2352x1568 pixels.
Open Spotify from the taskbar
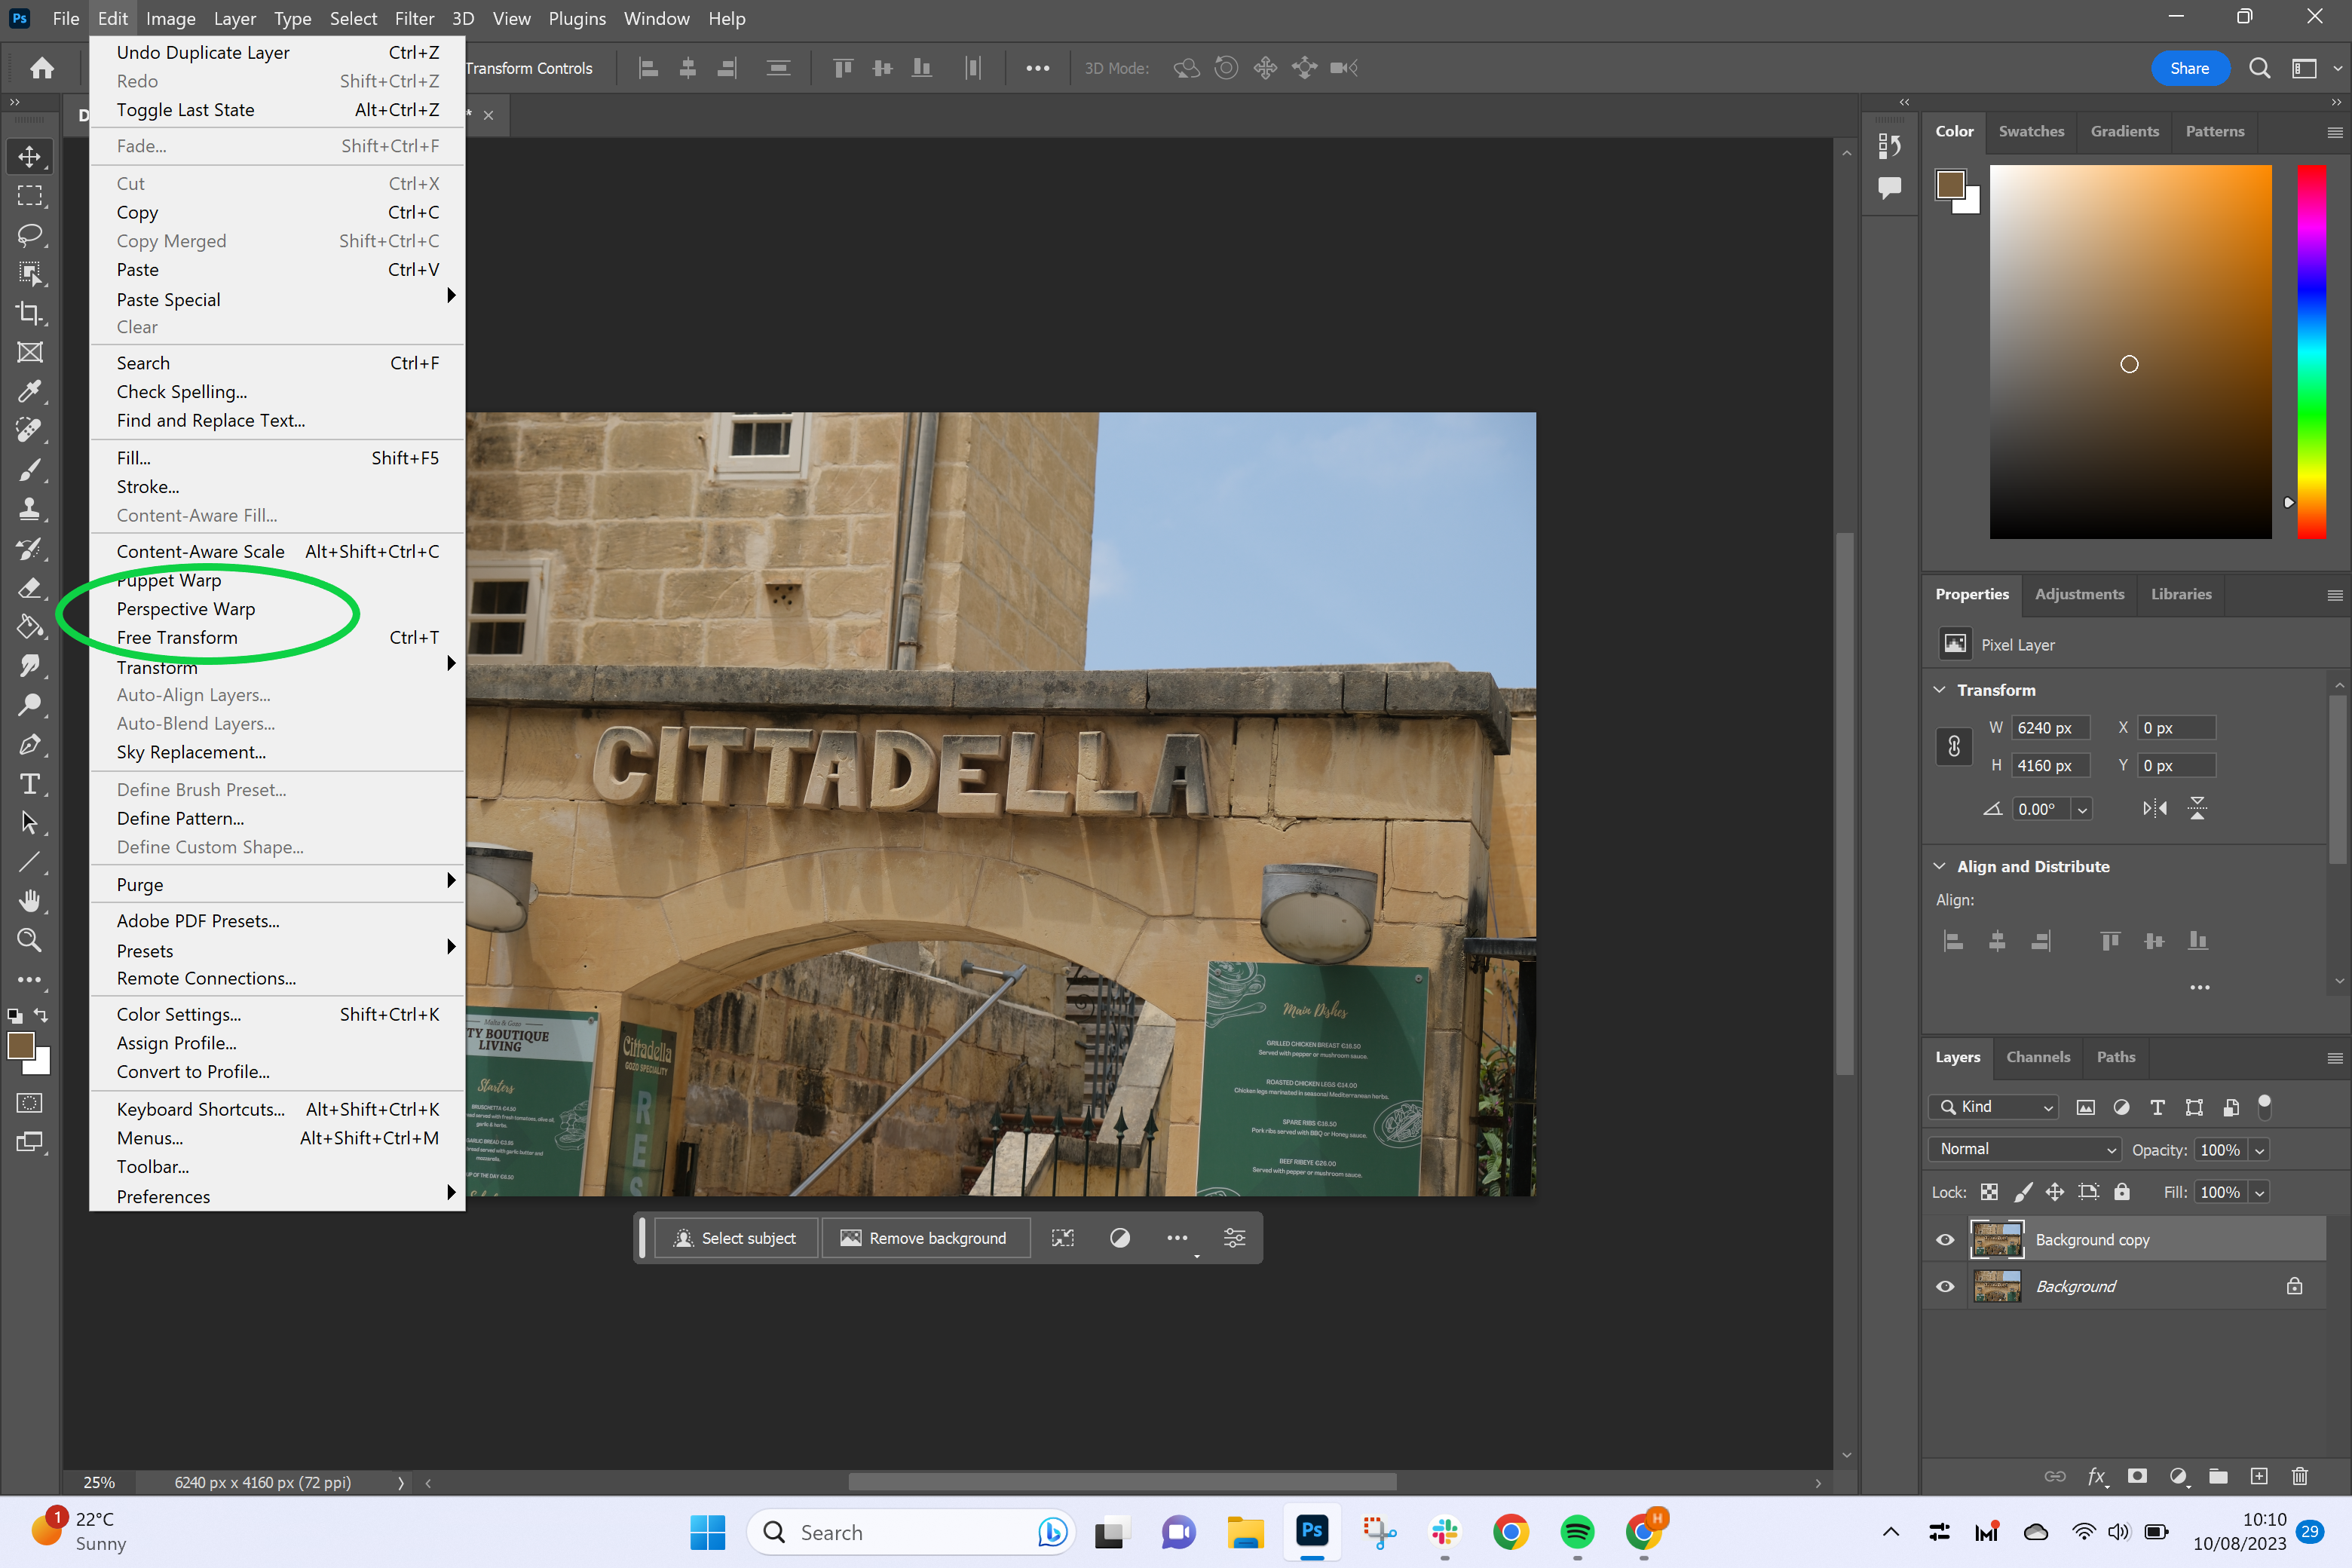1577,1532
